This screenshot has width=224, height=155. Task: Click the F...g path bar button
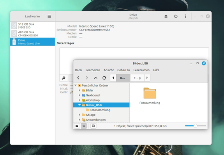pyautogui.click(x=137, y=78)
